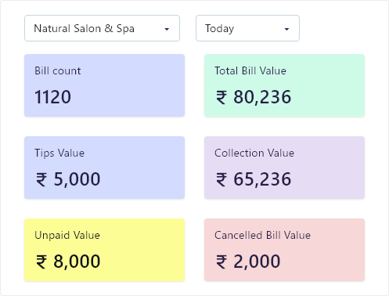
Task: Click the 'Collection Value' heading
Action: [x=254, y=153]
